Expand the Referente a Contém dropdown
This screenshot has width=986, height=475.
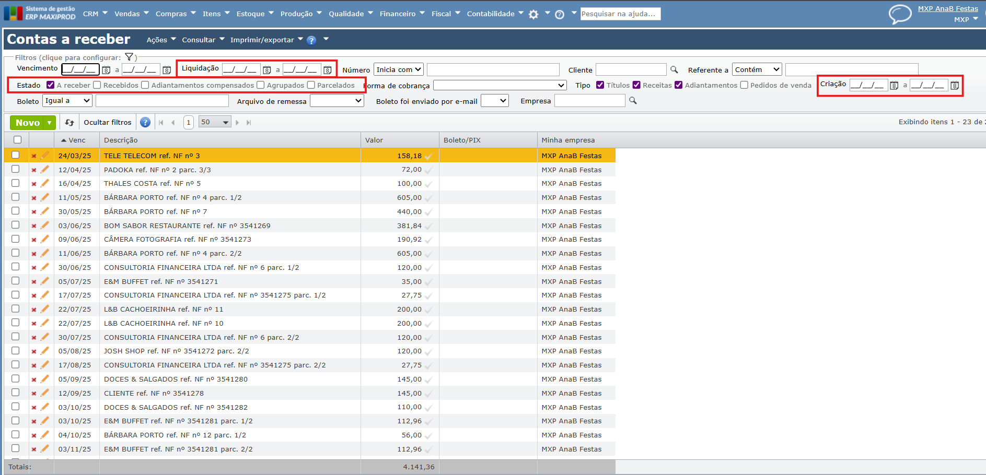(x=757, y=69)
